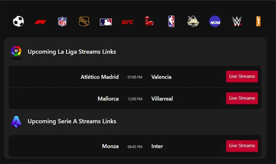The image size is (276, 164).
Task: Open the boxing gloves category
Action: click(x=149, y=21)
